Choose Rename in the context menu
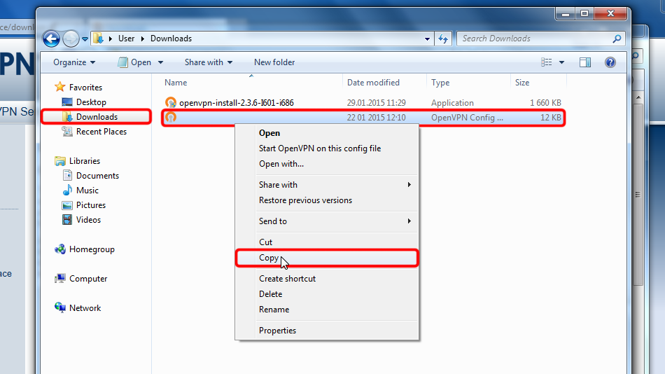 [274, 310]
